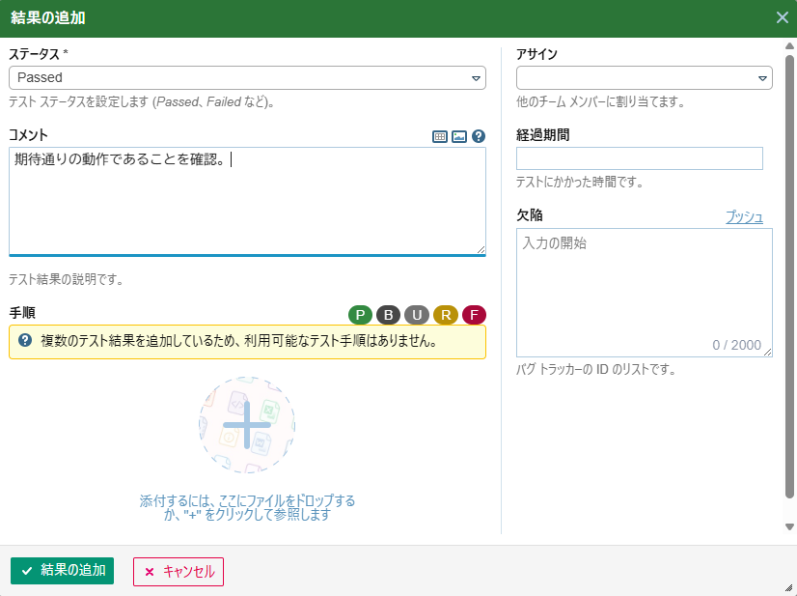Open the comment editor help icon
This screenshot has width=797, height=596.
(x=478, y=137)
